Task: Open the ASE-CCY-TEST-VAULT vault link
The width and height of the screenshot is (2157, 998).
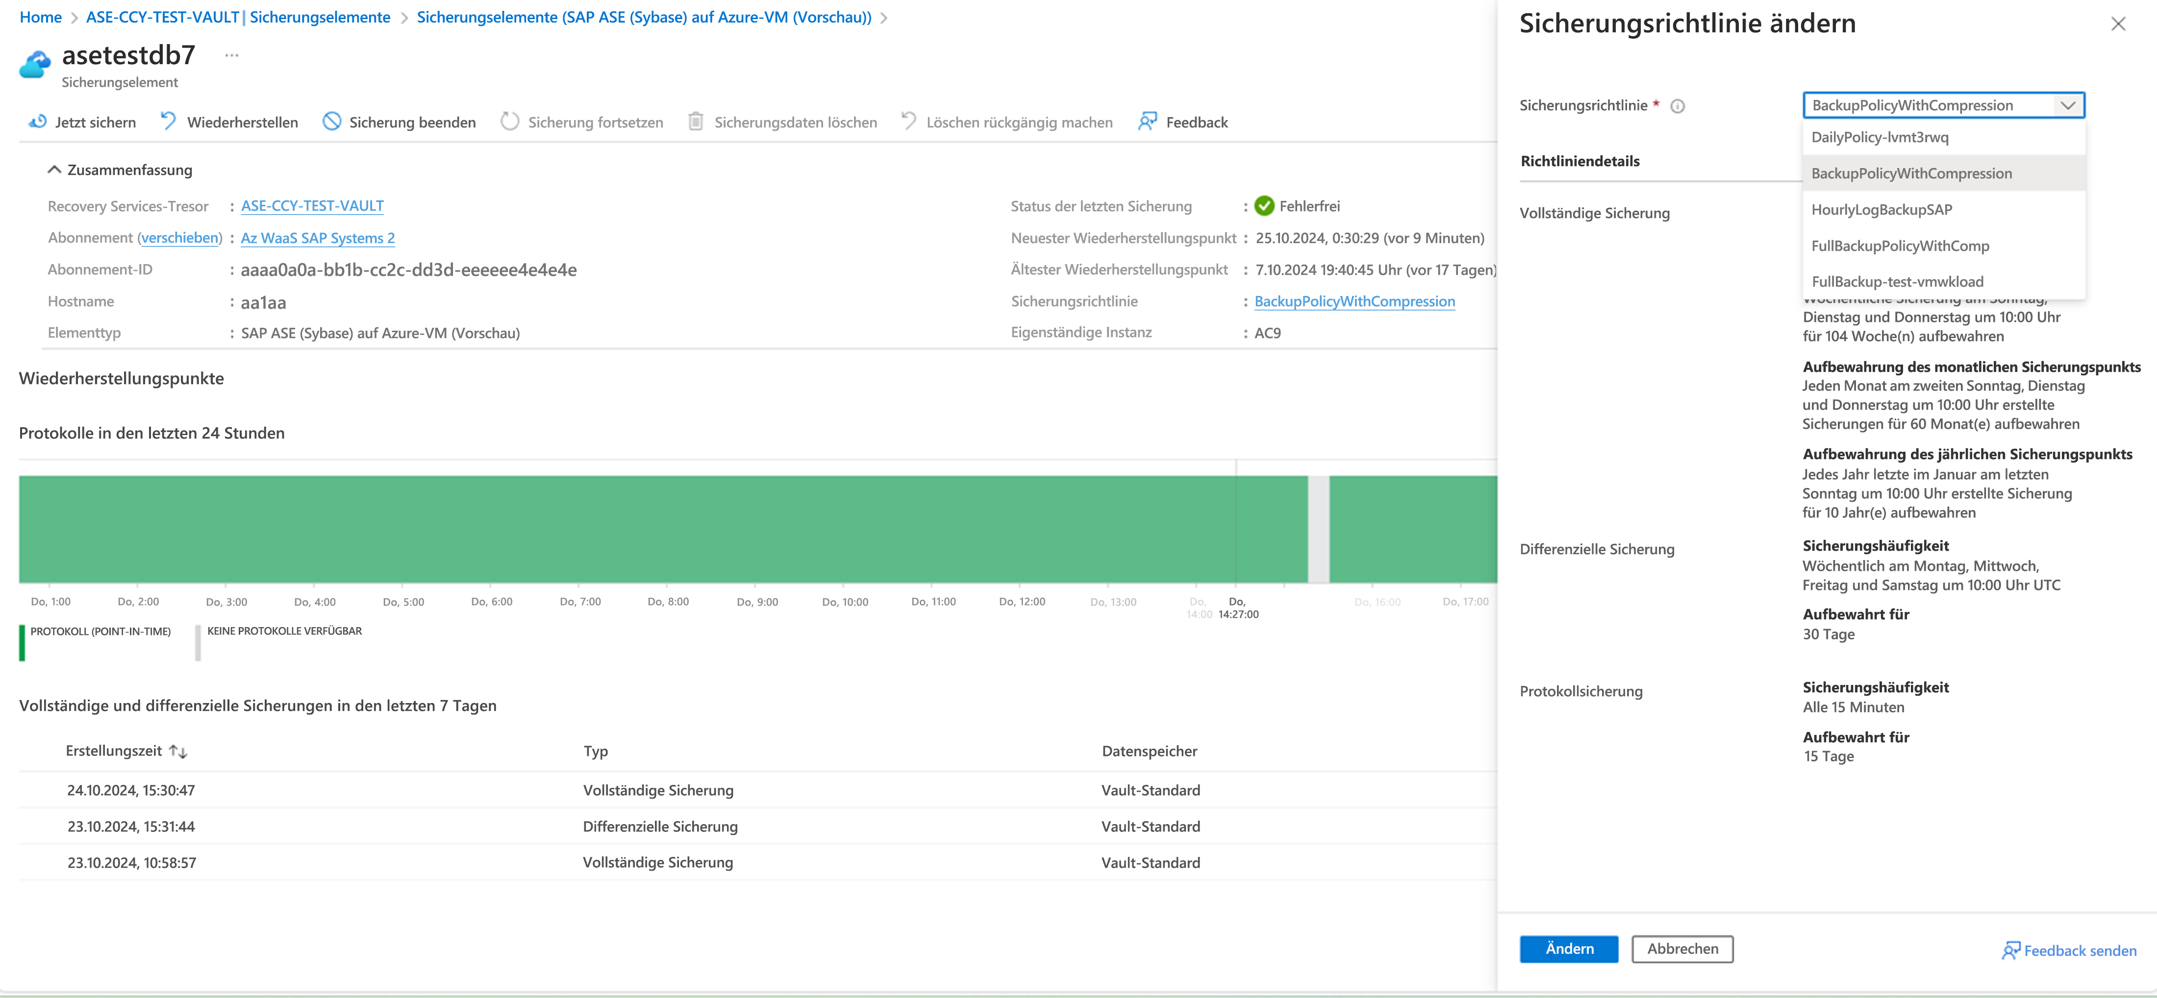Action: (312, 206)
